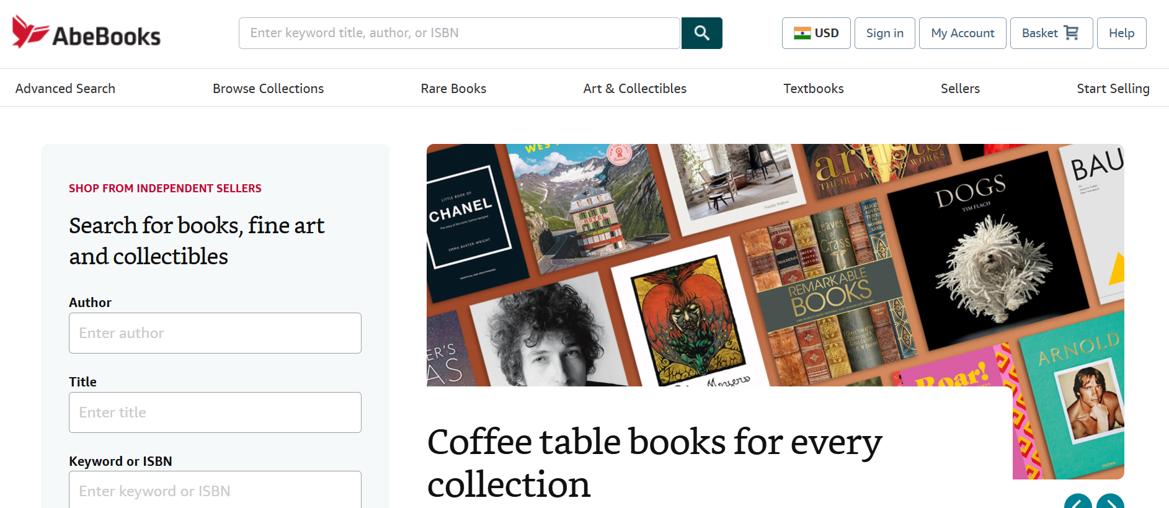Focus the top keyword search field
This screenshot has height=508, width=1169.
click(459, 33)
